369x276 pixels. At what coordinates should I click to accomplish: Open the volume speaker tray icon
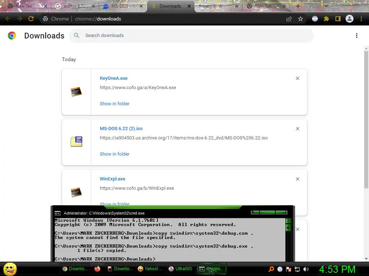pos(306,269)
